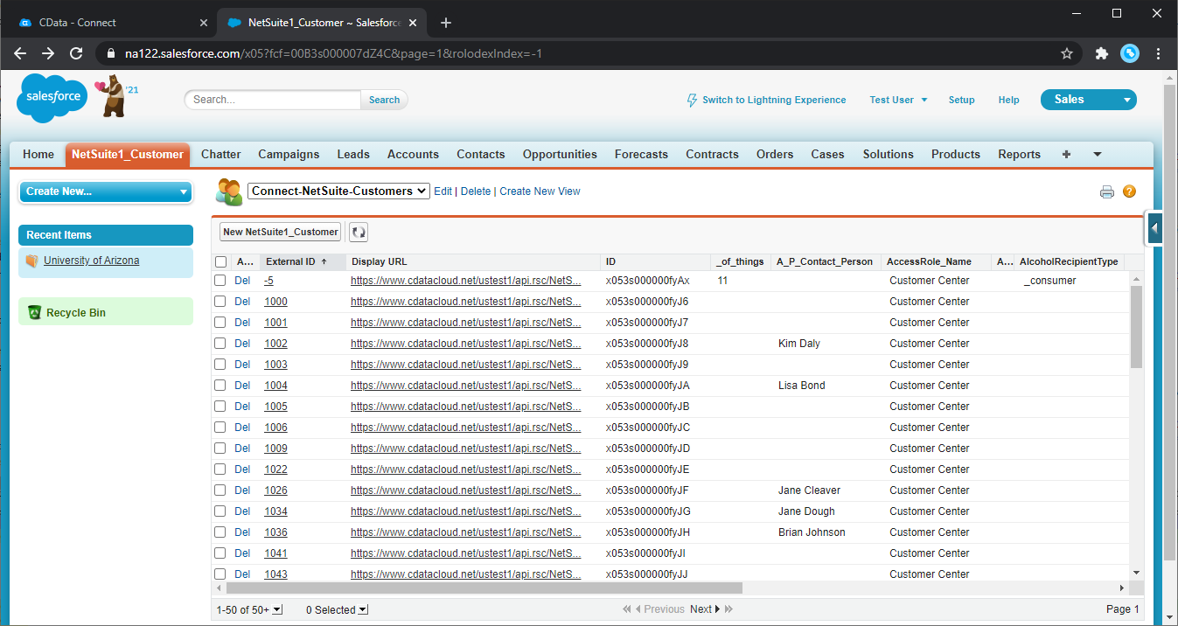This screenshot has height=626, width=1178.
Task: Check the row for External ID -5
Action: coord(220,281)
